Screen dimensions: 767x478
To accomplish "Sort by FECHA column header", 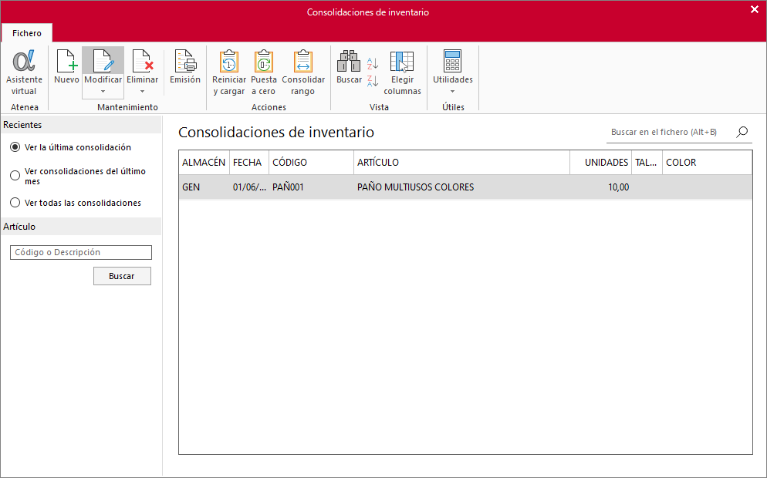I will click(249, 162).
